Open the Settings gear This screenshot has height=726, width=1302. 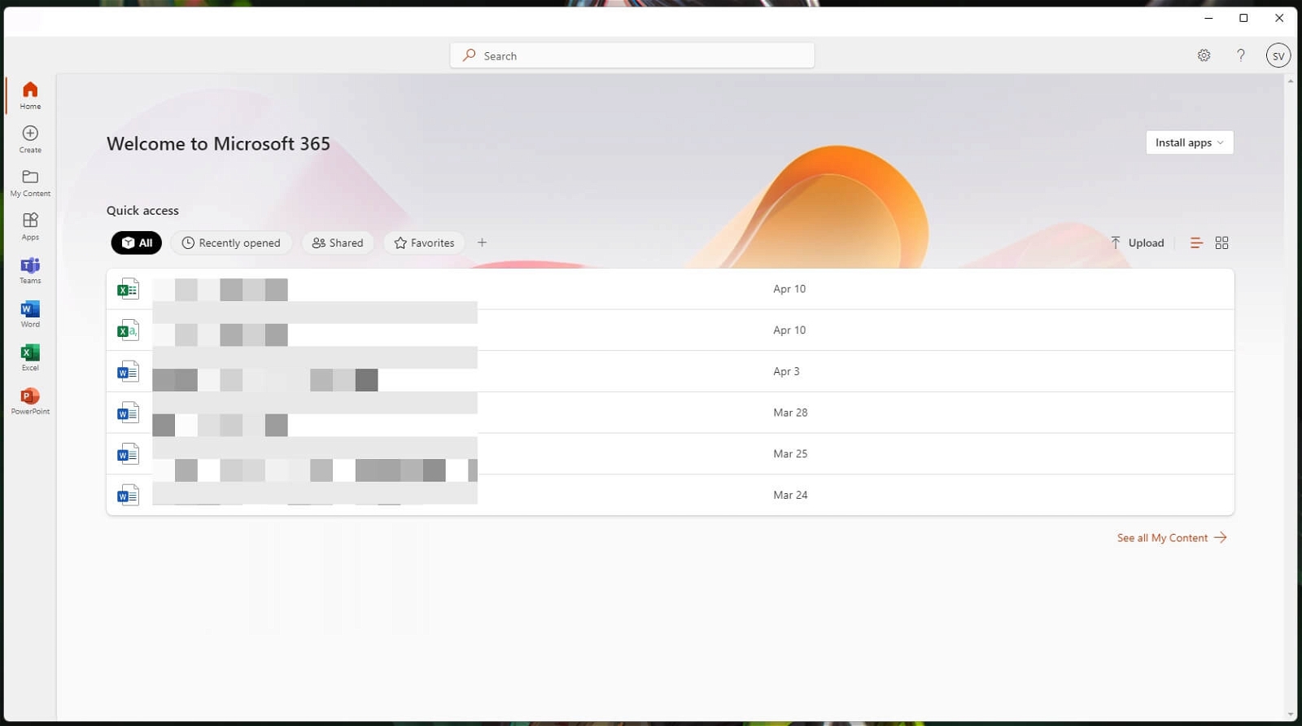pos(1204,55)
